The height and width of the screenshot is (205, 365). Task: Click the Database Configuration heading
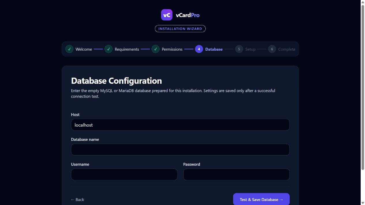116,81
